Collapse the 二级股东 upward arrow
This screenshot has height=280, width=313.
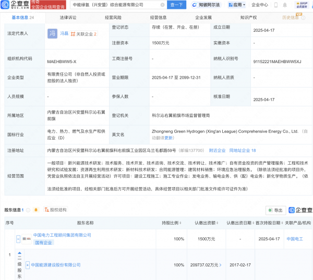tap(20, 253)
